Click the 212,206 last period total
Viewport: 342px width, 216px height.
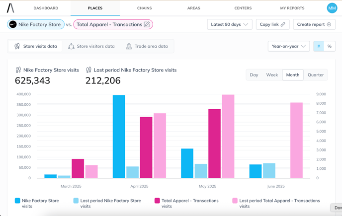click(103, 80)
